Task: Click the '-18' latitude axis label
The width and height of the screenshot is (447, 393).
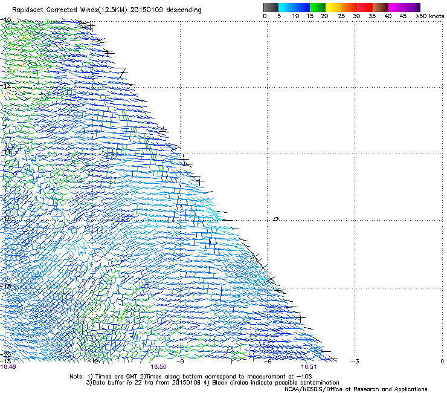Action: pyautogui.click(x=5, y=286)
